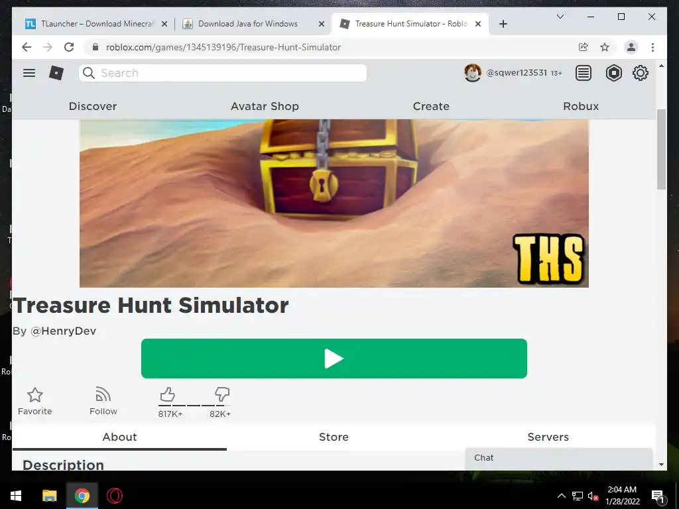Open the Avatar Shop nav item

(x=265, y=106)
